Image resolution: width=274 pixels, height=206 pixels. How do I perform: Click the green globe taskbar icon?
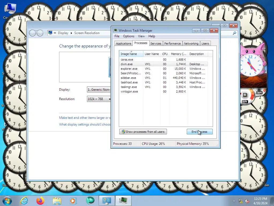(x=90, y=201)
